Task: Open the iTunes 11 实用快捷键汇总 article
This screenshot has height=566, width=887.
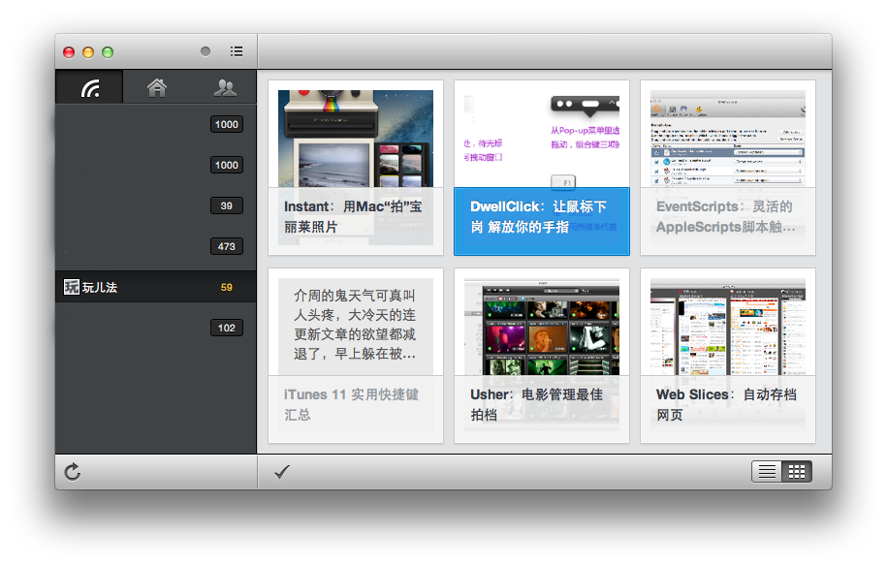Action: tap(355, 356)
